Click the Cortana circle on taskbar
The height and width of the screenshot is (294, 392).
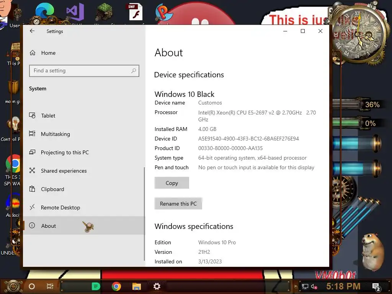32,286
